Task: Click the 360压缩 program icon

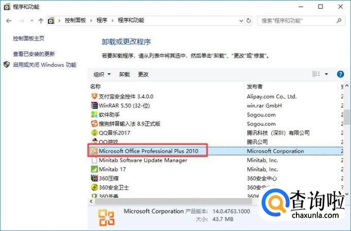Action: click(x=94, y=178)
